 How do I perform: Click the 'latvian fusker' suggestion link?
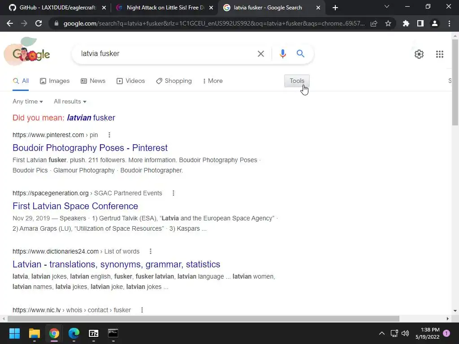(91, 118)
